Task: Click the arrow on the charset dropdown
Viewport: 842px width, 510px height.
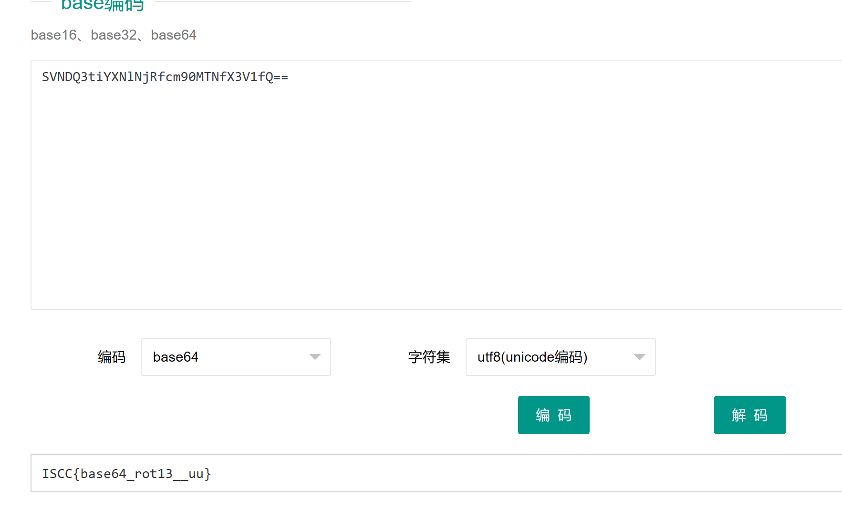Action: (x=639, y=357)
